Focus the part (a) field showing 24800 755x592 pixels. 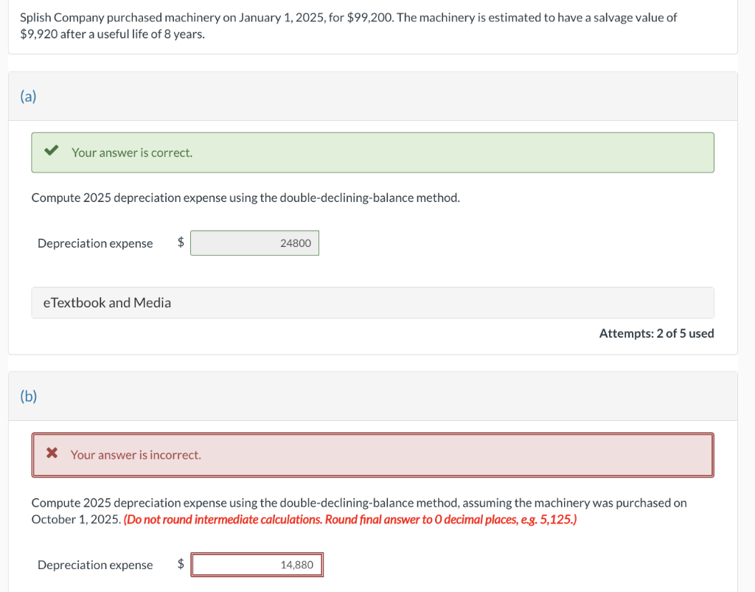(x=254, y=243)
